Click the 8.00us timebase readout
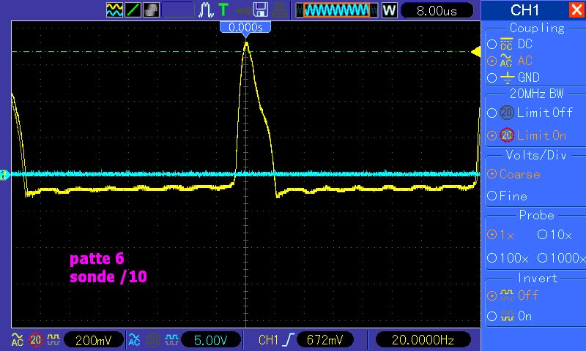Image resolution: width=586 pixels, height=351 pixels. (435, 10)
